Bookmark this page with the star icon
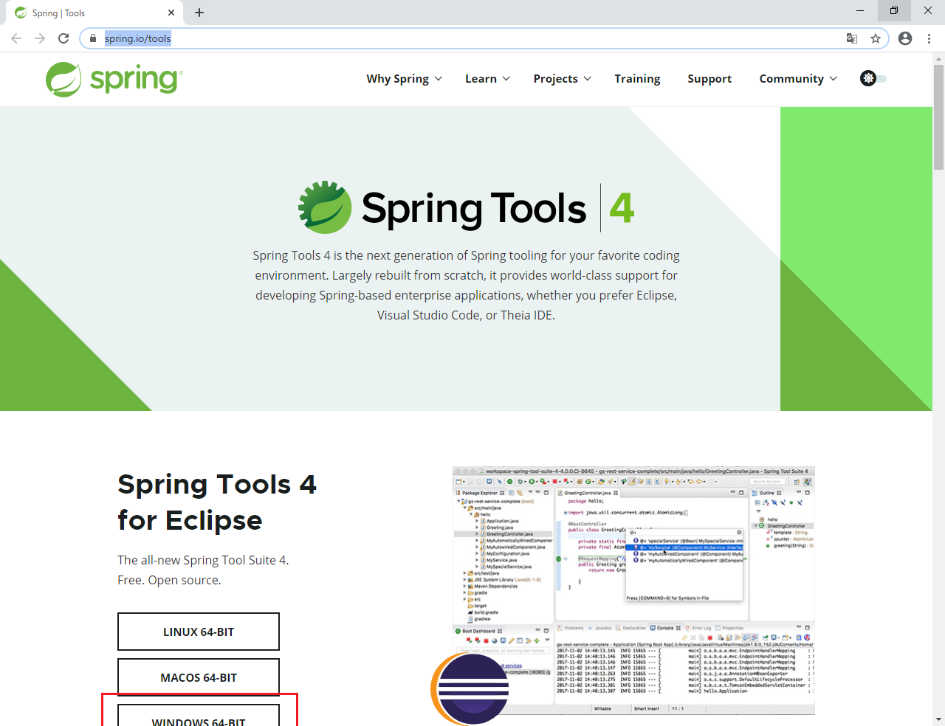 [x=876, y=38]
